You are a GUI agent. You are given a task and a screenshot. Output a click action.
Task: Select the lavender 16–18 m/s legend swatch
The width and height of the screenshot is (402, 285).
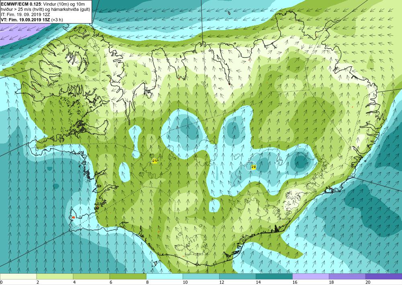click(x=311, y=276)
